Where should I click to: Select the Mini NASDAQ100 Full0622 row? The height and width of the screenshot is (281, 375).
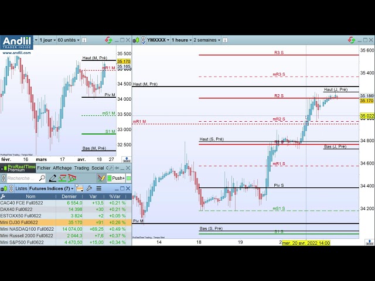(66, 229)
